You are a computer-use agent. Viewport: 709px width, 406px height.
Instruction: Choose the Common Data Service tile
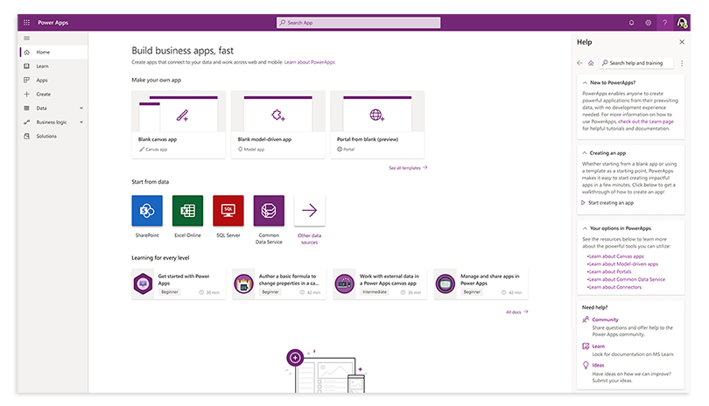click(269, 211)
